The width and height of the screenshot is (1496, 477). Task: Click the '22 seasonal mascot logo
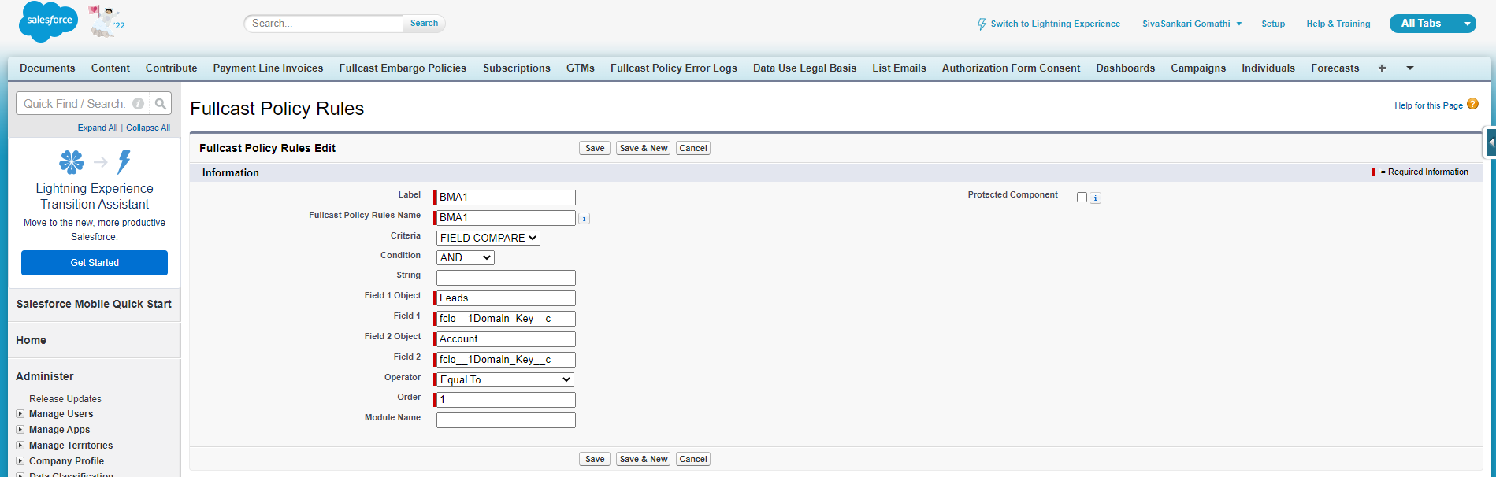106,21
